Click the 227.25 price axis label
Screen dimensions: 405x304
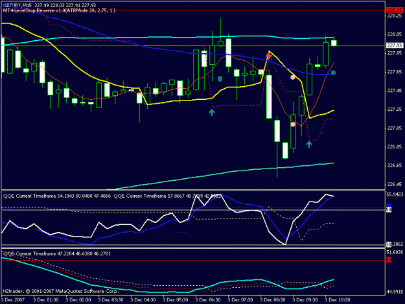[395, 110]
